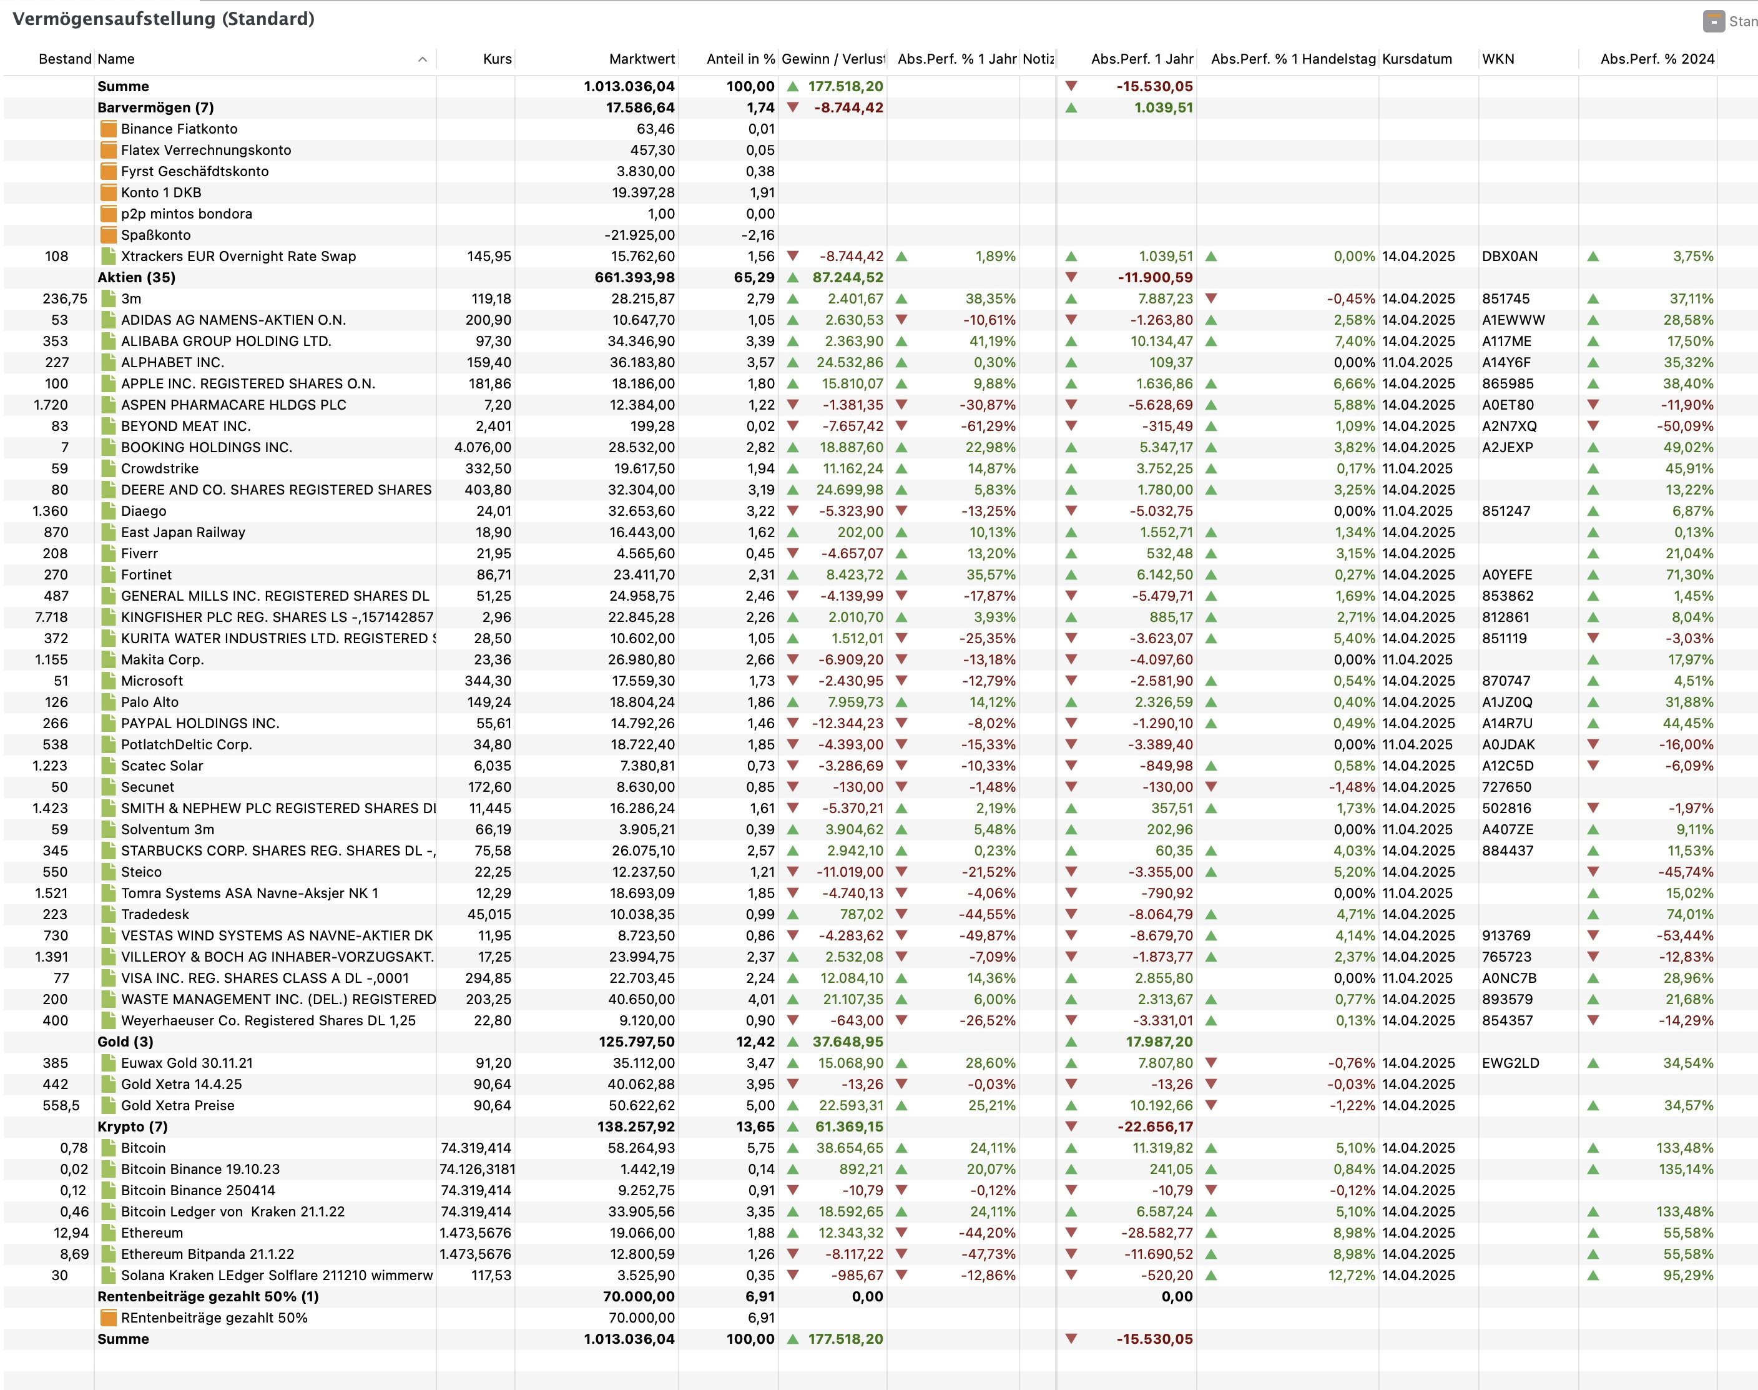1758x1390 pixels.
Task: Click the Spaßkonto orange account icon
Action: [108, 235]
